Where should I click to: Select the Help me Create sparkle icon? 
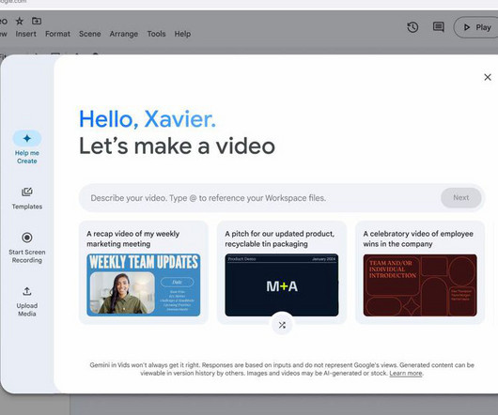(x=27, y=138)
